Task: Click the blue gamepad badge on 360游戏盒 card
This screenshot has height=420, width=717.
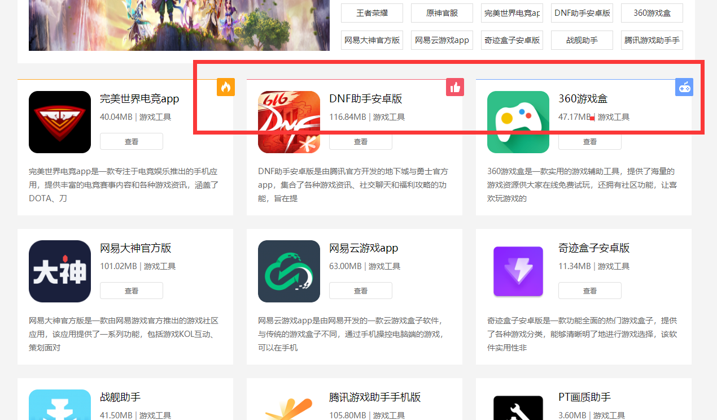Action: coord(684,87)
